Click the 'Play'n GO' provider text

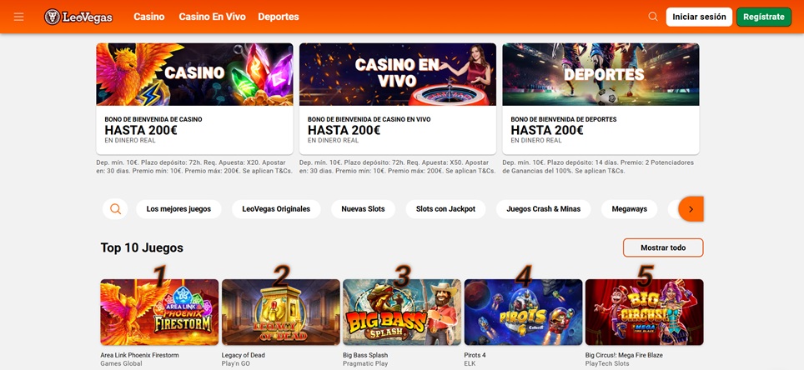tap(236, 364)
